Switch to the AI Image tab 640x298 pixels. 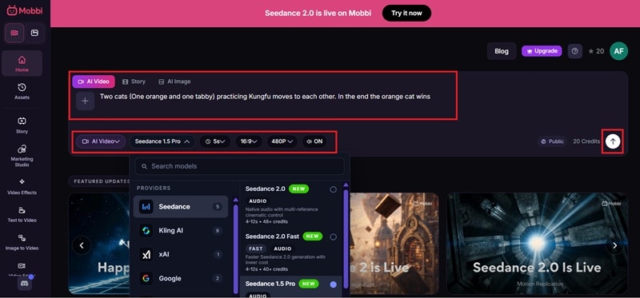(x=174, y=81)
